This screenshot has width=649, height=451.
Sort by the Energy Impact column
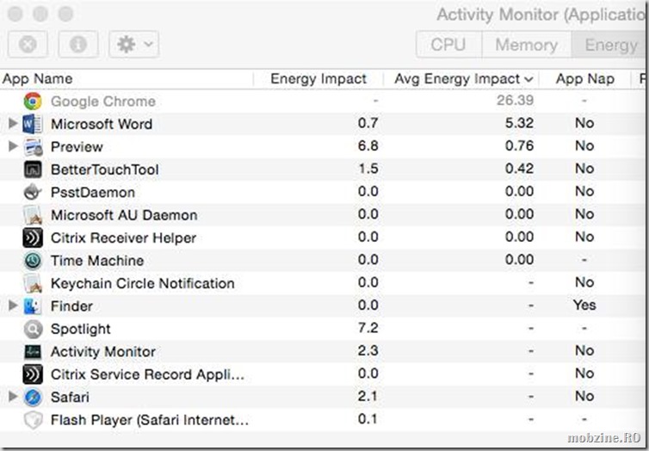[x=318, y=78]
